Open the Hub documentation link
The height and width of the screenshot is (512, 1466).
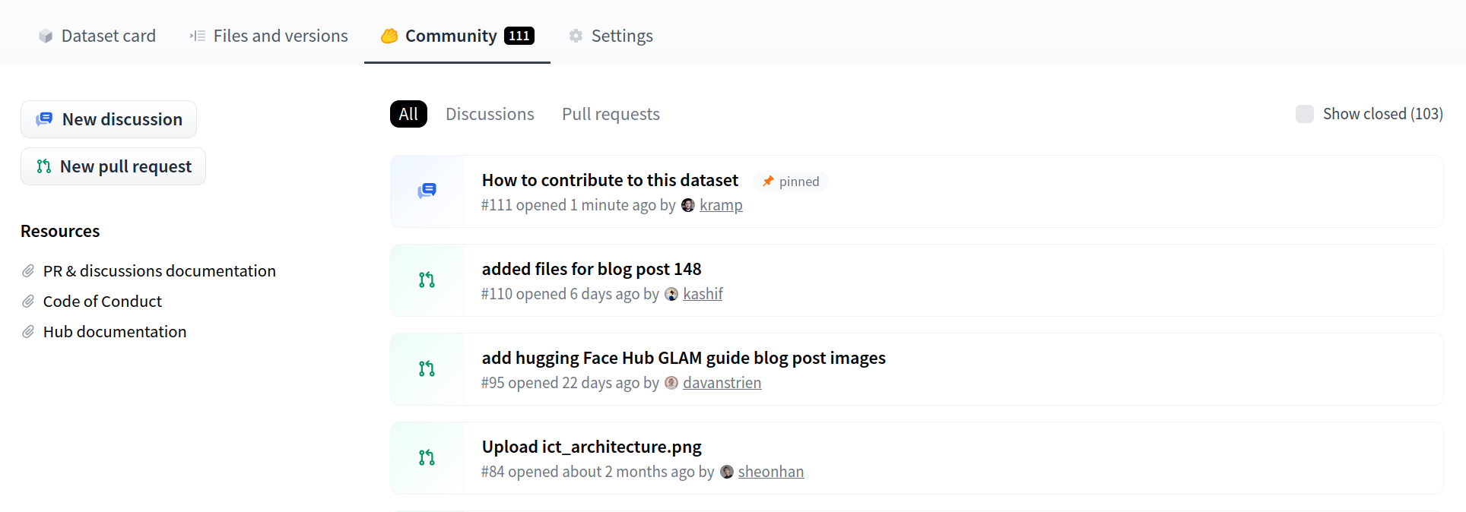pyautogui.click(x=114, y=332)
